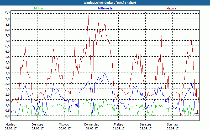Click the date 01.09.17
This screenshot has width=210, height=131.
point(119,128)
